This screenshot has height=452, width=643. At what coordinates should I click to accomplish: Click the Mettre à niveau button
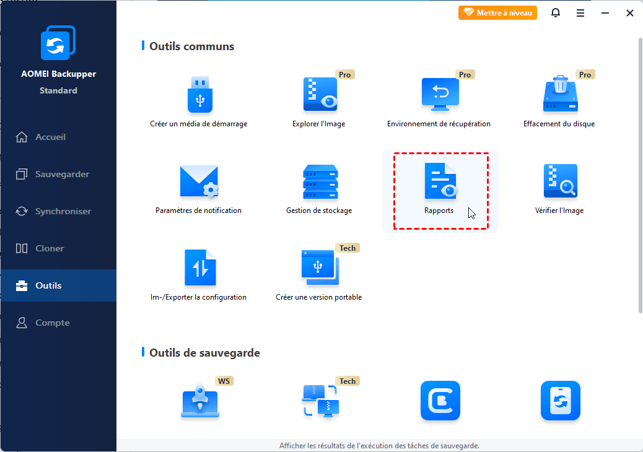(x=497, y=13)
